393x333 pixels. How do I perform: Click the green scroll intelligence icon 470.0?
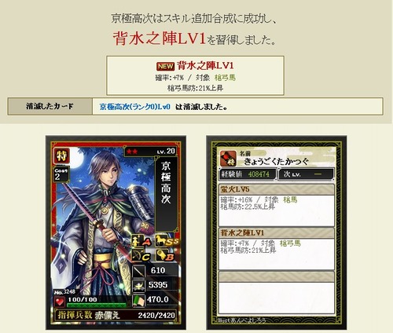click(x=139, y=300)
